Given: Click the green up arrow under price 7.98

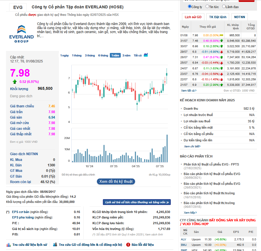Looking at the screenshot, I should point(15,81).
